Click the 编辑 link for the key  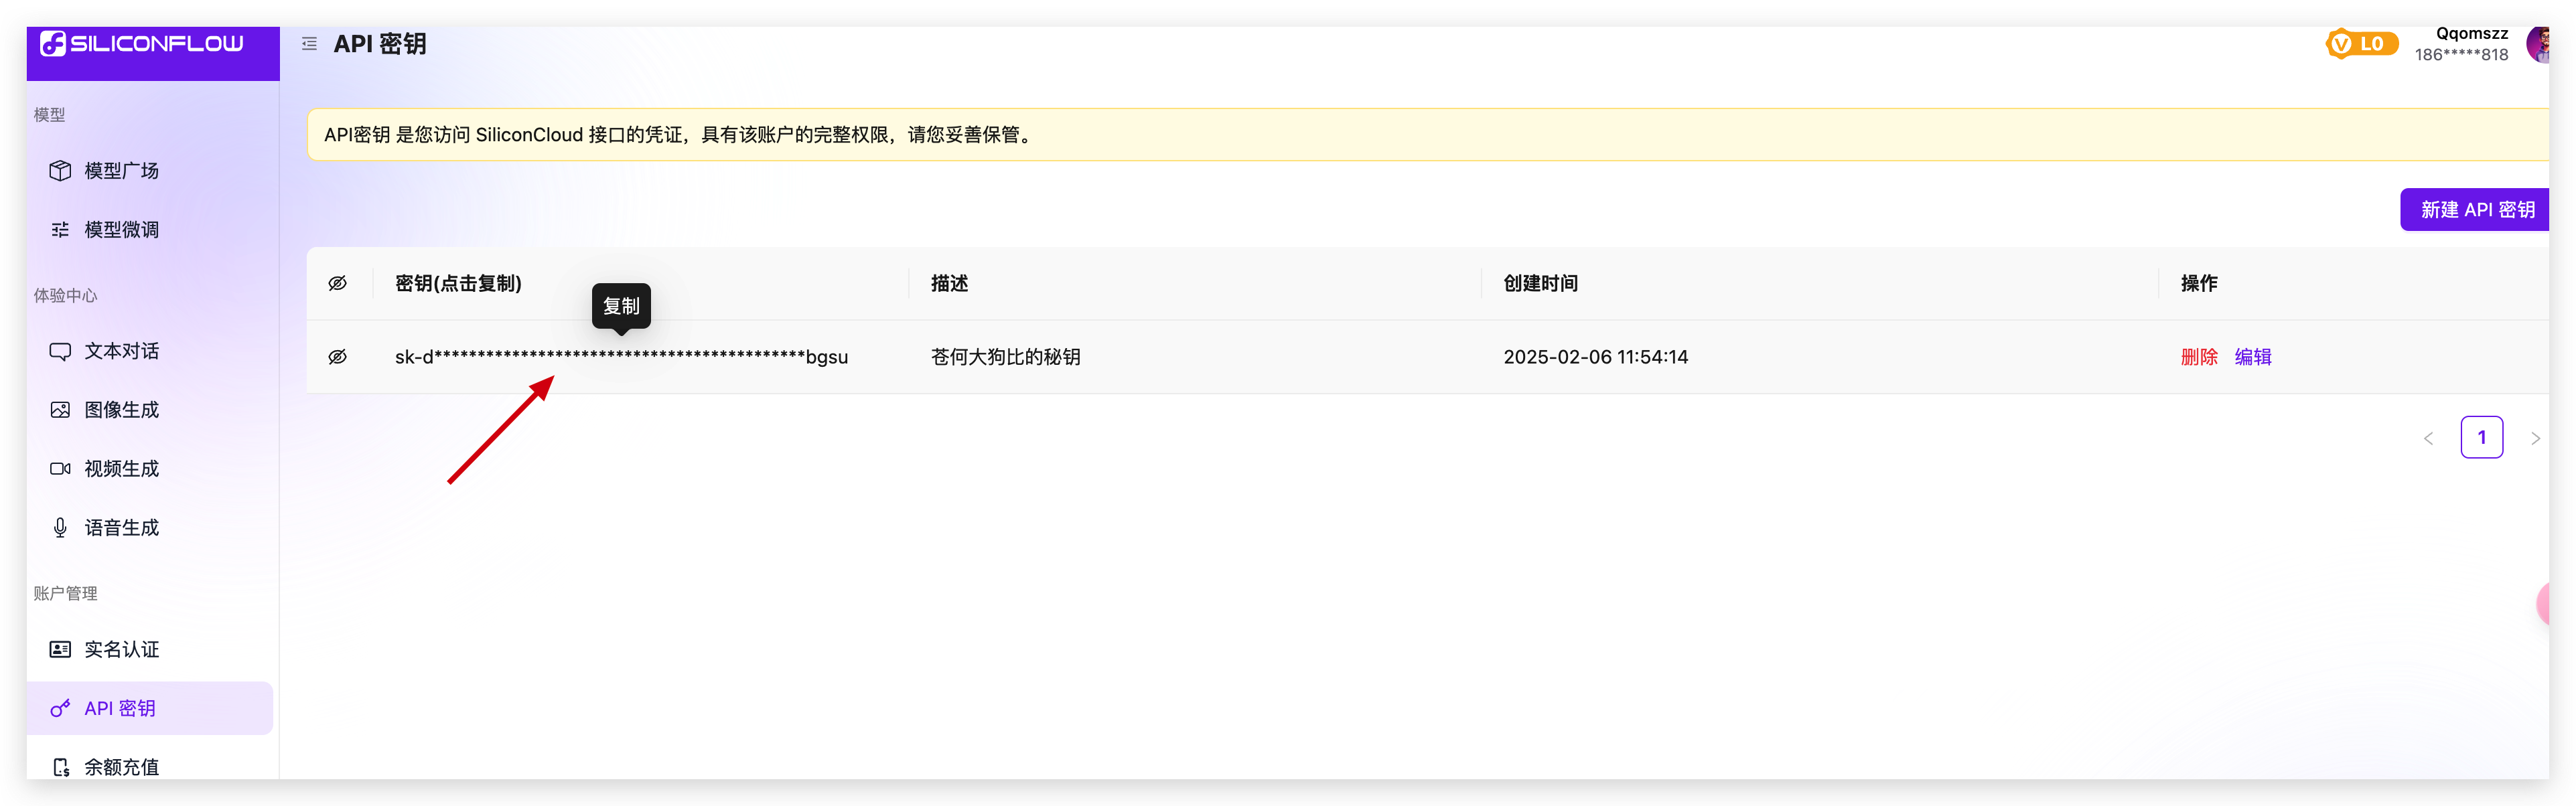(x=2253, y=357)
